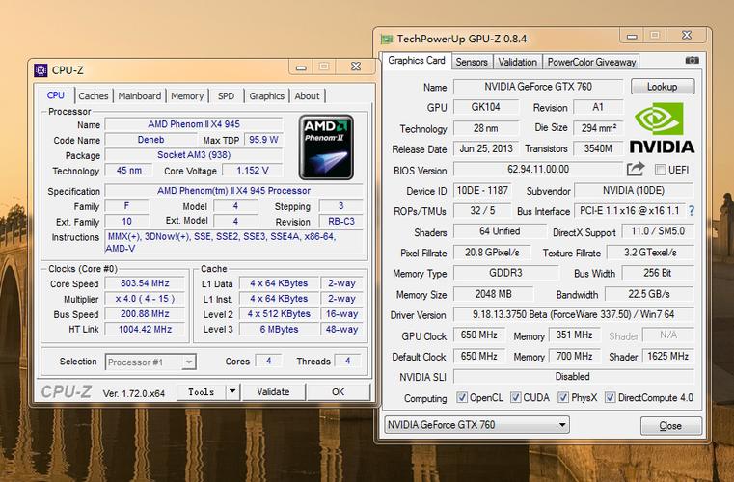
Task: Toggle the PhysX checkbox
Action: click(x=563, y=398)
